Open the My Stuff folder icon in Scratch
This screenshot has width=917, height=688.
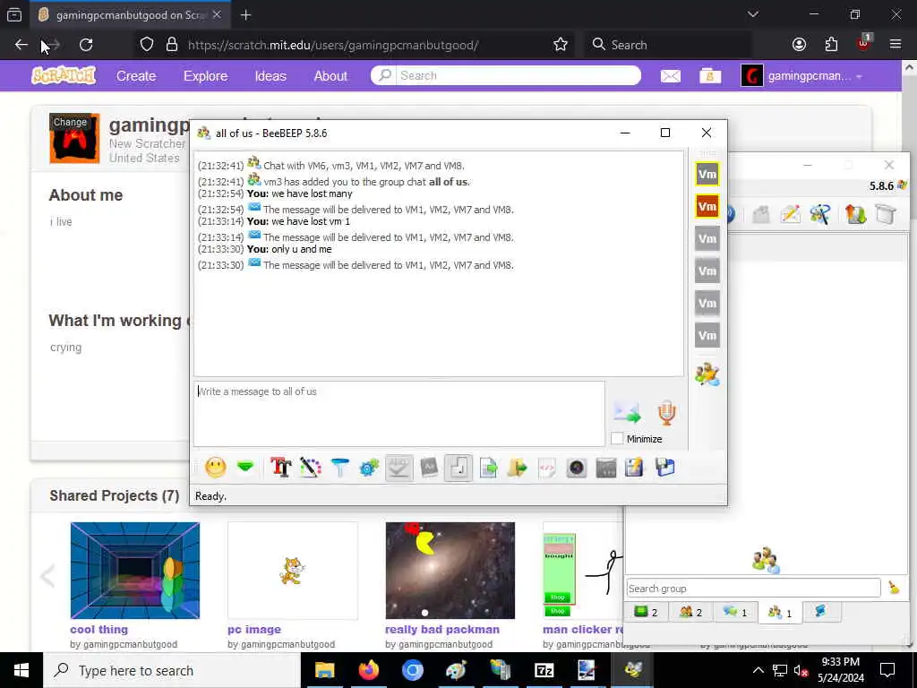(x=710, y=76)
